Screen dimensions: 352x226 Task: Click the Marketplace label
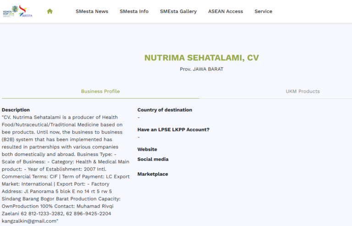click(x=153, y=174)
